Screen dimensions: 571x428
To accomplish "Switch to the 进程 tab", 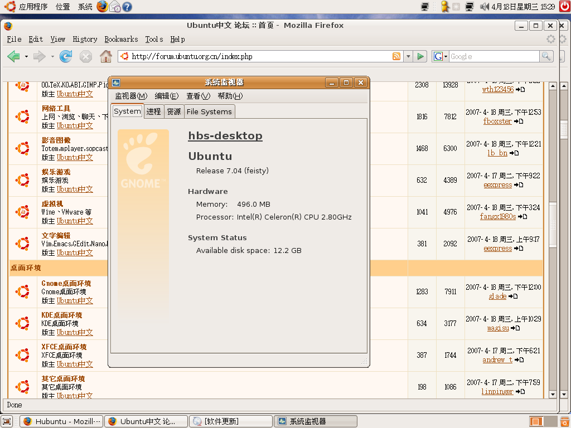I will click(154, 111).
